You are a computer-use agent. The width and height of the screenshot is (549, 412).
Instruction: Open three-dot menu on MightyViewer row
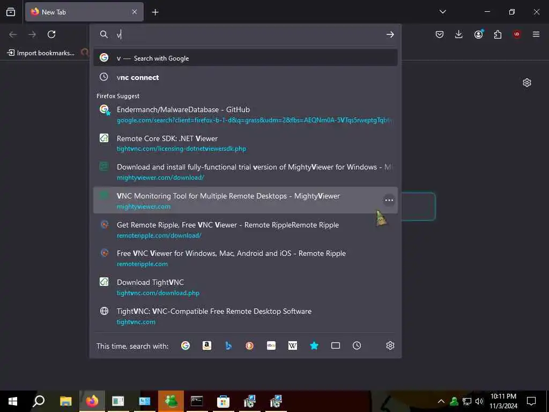[x=389, y=201]
